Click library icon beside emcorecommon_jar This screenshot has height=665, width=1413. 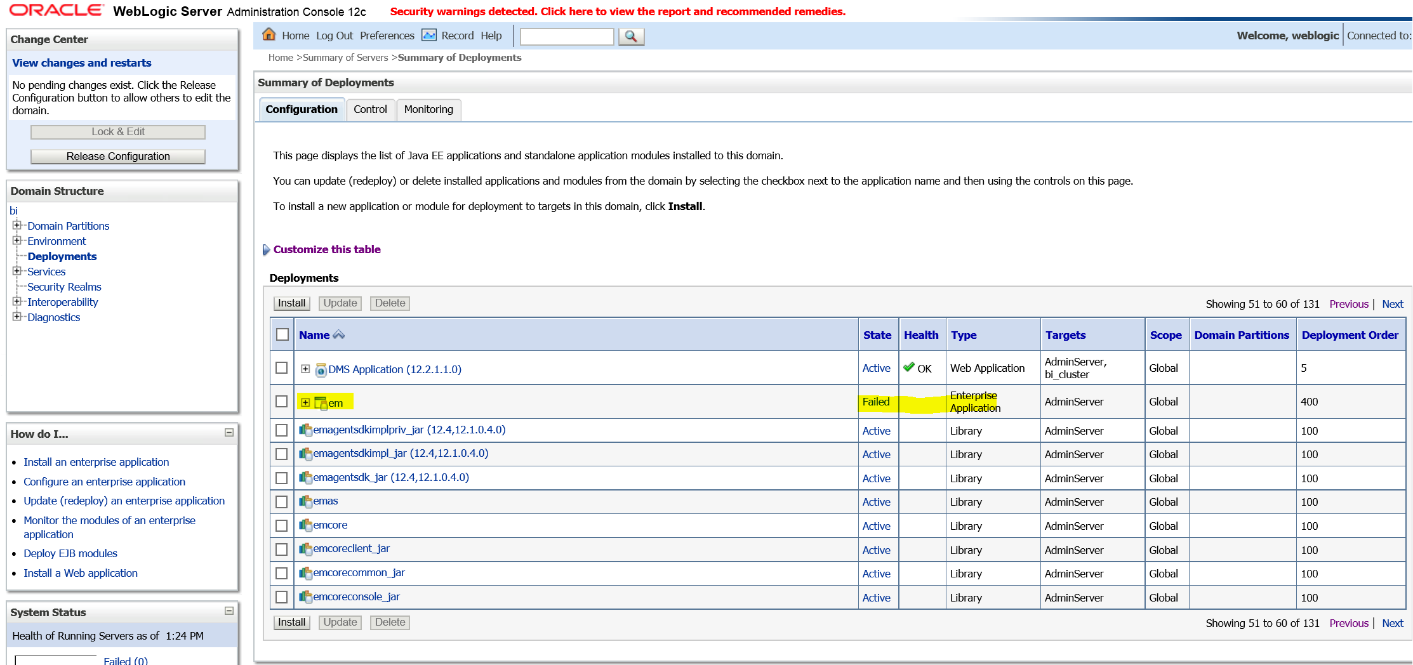305,573
